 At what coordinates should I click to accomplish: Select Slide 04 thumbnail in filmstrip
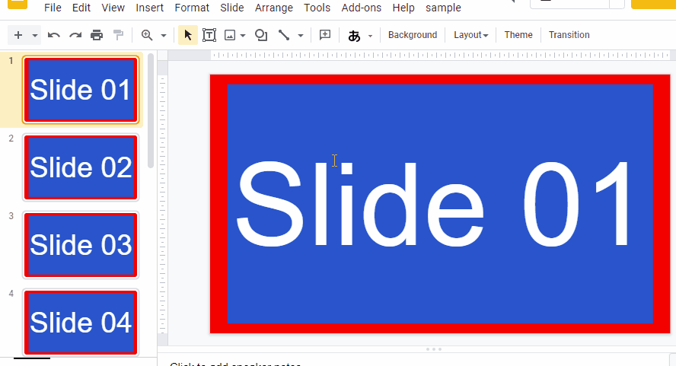pyautogui.click(x=81, y=323)
